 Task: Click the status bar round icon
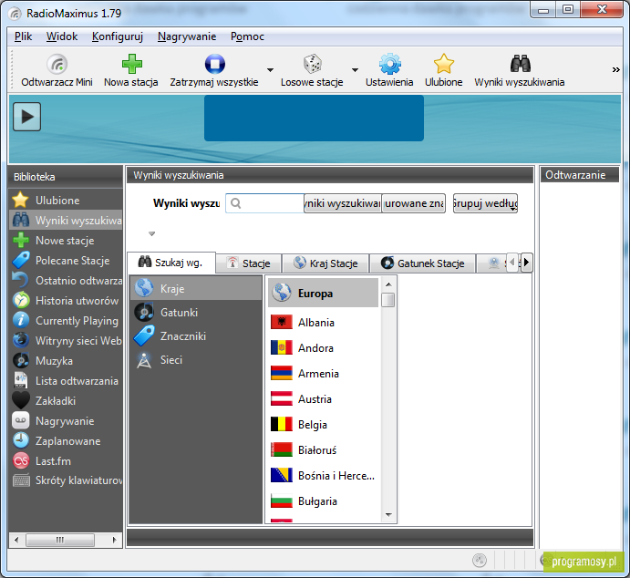point(479,560)
